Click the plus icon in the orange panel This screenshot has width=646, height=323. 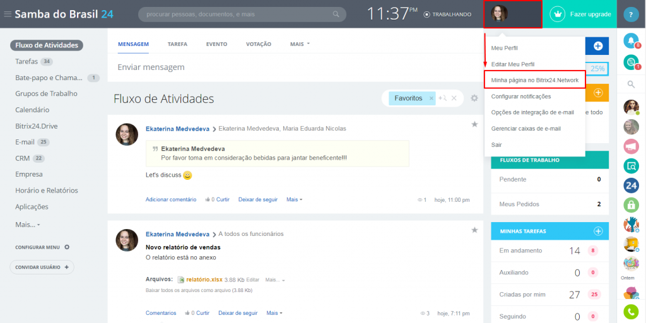[598, 93]
